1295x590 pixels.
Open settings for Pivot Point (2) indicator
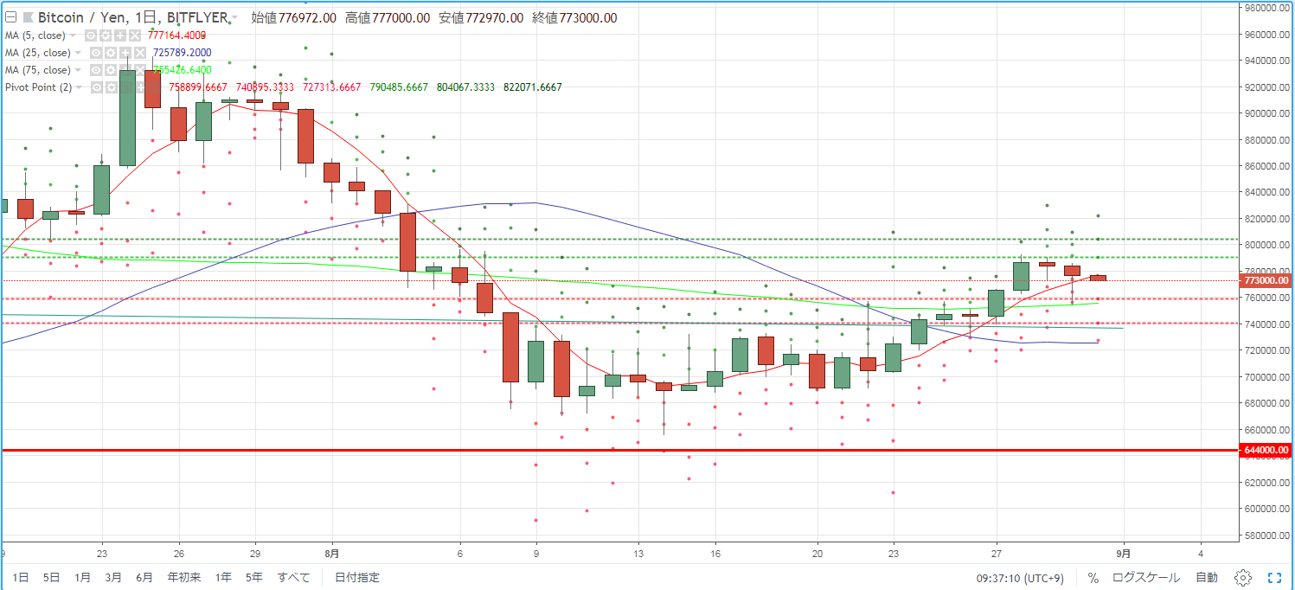[x=112, y=87]
